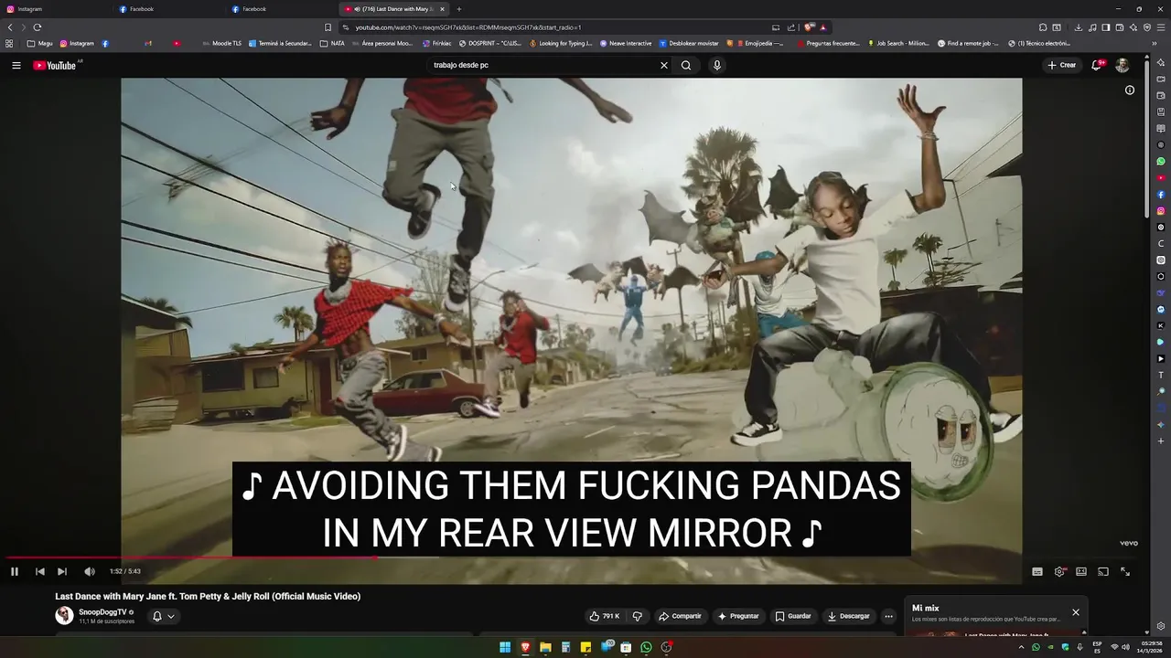Viewport: 1171px width, 658px height.
Task: Bookmark this page icon
Action: click(x=328, y=27)
